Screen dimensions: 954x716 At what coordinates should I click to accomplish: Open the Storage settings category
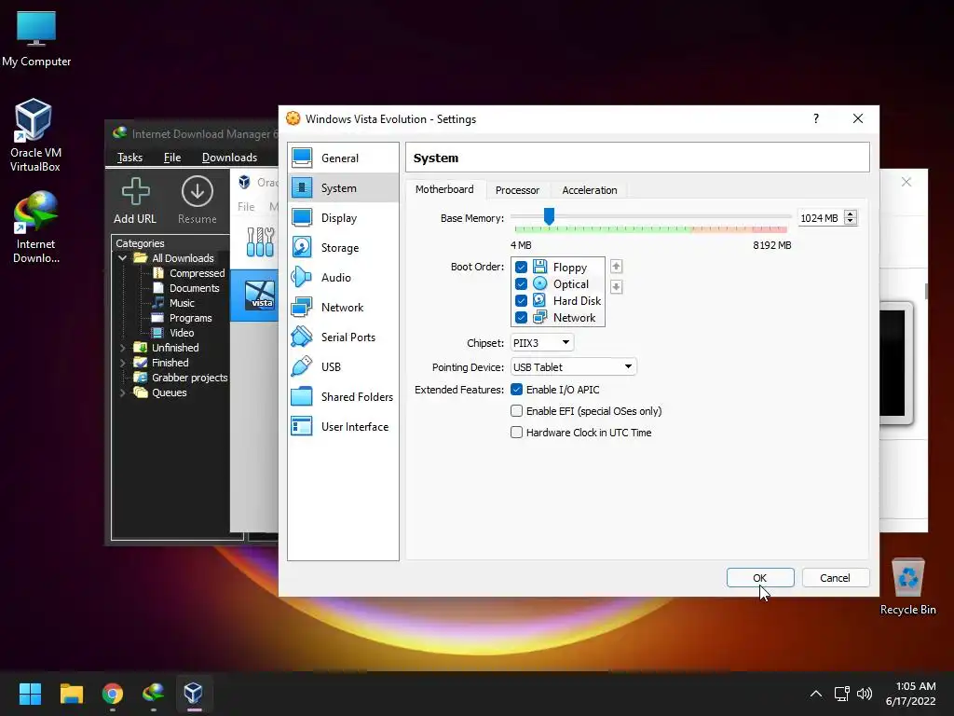343,248
